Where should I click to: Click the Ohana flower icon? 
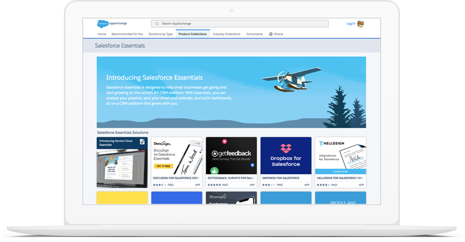coord(271,34)
